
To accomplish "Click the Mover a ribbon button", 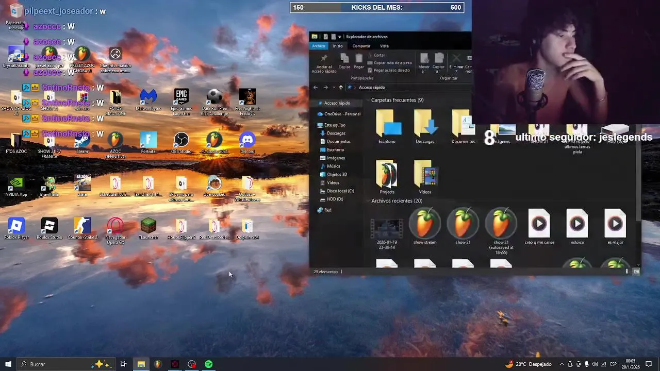I will coord(424,63).
